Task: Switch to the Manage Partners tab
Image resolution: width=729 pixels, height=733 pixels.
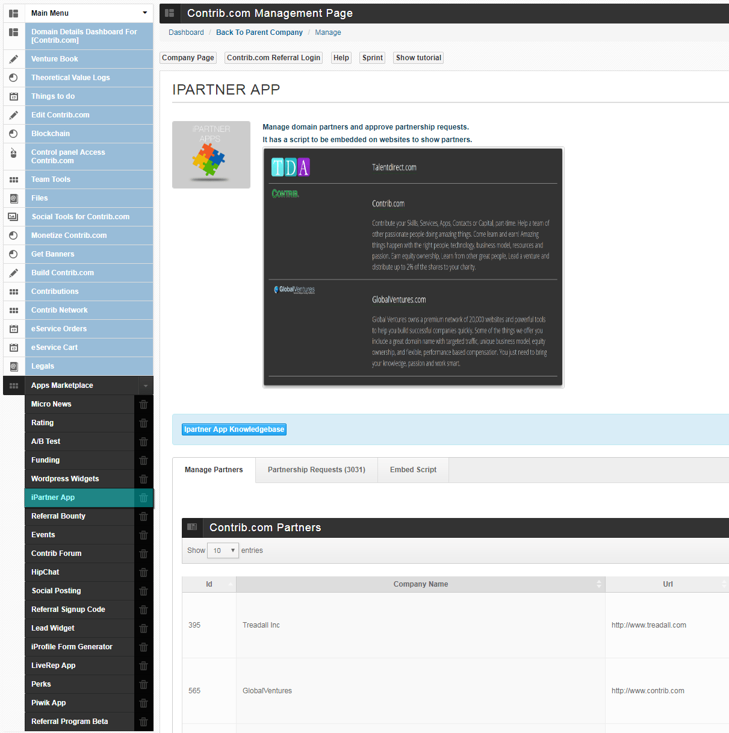Action: (x=214, y=470)
